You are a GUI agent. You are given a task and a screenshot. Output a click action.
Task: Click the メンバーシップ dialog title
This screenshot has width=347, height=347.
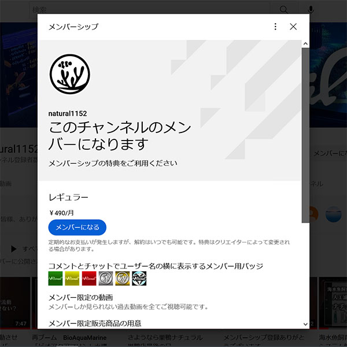tap(73, 27)
